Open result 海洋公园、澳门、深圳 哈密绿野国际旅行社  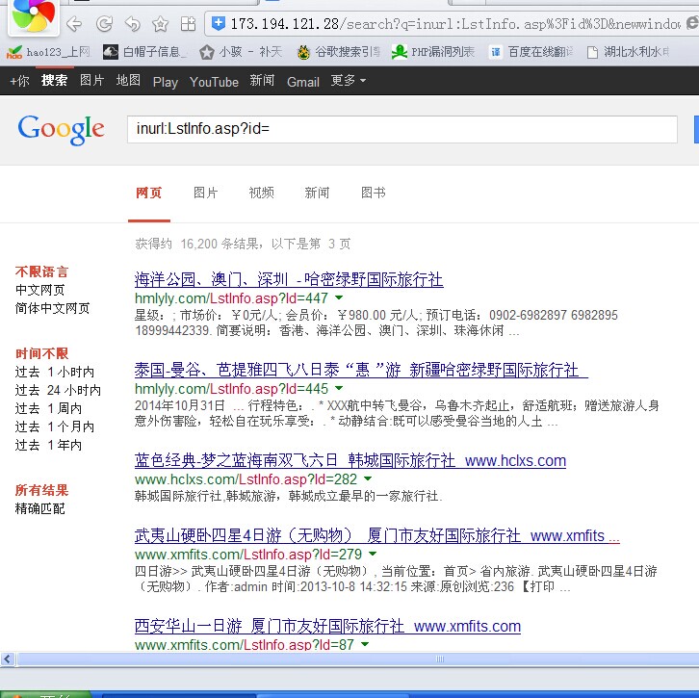(289, 280)
